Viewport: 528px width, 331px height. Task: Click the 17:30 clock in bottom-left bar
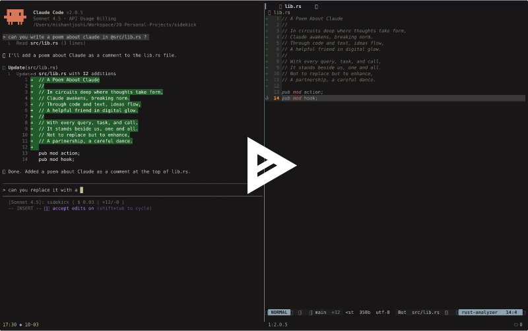tap(9, 324)
